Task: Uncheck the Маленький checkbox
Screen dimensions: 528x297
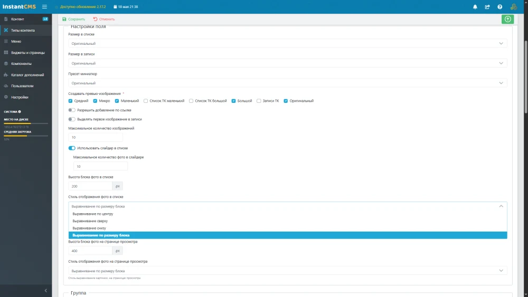Action: (x=117, y=101)
